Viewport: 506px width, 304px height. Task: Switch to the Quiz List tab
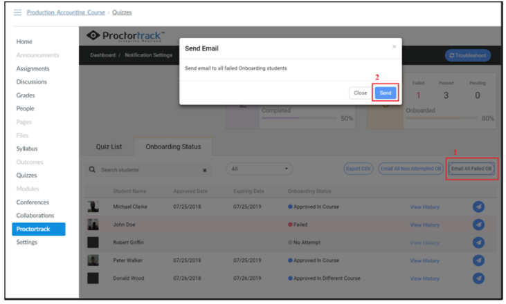pyautogui.click(x=109, y=147)
